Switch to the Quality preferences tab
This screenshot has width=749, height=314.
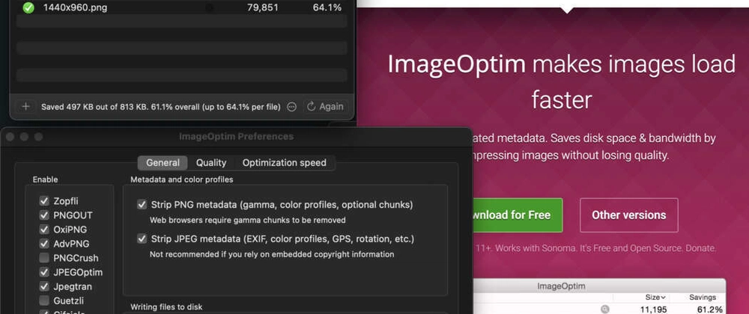coord(211,163)
